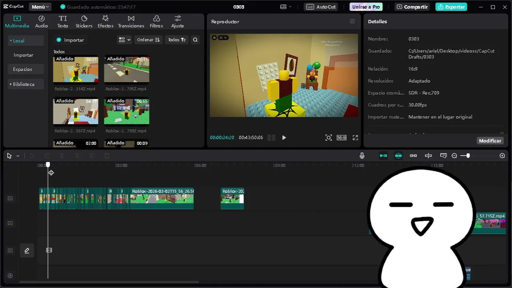Image resolution: width=512 pixels, height=288 pixels.
Task: Click the preview scopes icon beside timecode
Action: pos(271,138)
